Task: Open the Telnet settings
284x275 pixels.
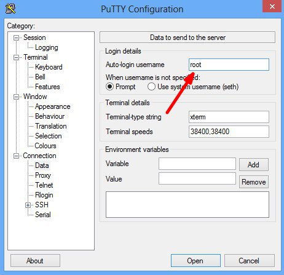Action: (44, 185)
